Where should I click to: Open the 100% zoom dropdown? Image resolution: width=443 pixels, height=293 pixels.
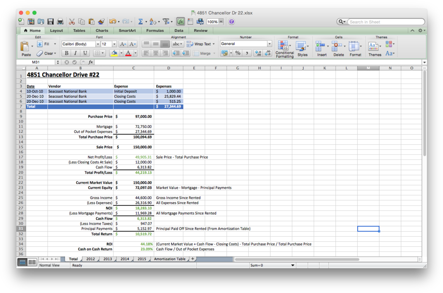click(x=221, y=22)
